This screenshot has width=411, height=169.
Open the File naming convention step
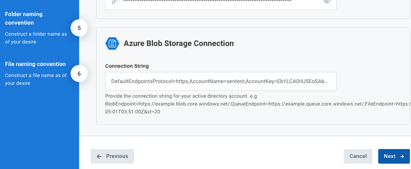(35, 64)
